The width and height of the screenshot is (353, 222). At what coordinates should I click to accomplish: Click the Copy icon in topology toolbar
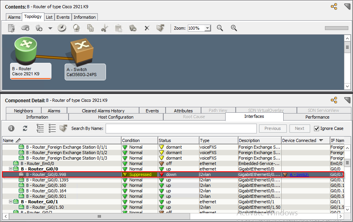click(90, 28)
